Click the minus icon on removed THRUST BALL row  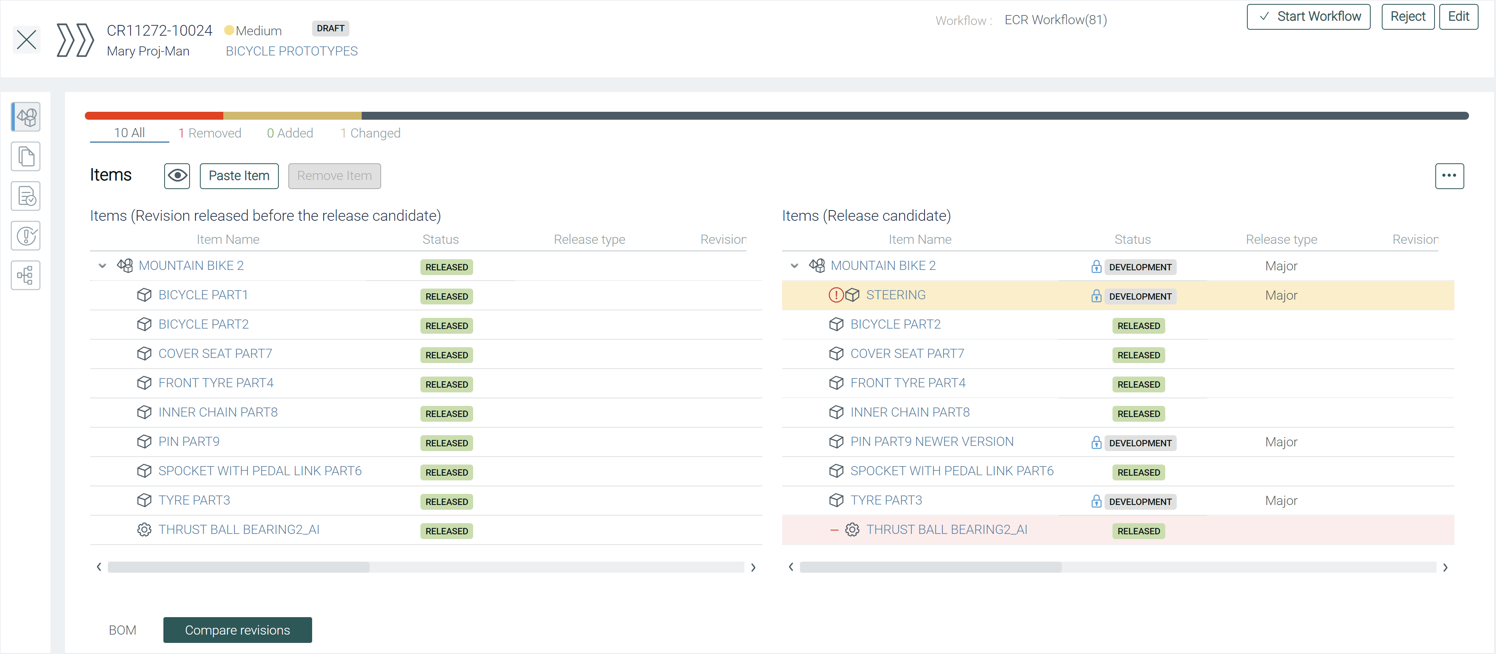pos(834,529)
